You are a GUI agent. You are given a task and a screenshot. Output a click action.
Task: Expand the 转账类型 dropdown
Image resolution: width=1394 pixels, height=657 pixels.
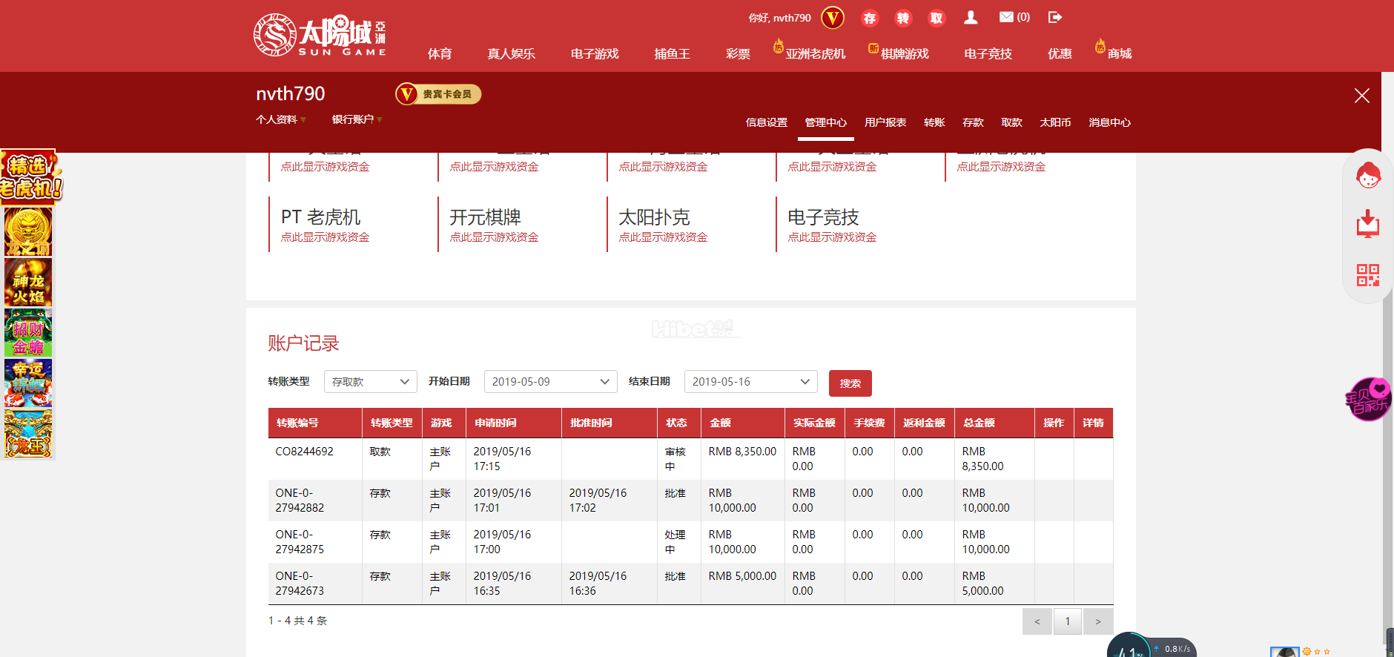tap(370, 382)
